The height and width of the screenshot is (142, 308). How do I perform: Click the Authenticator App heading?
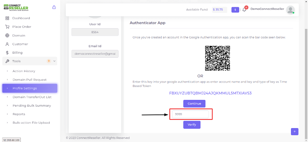click(148, 23)
